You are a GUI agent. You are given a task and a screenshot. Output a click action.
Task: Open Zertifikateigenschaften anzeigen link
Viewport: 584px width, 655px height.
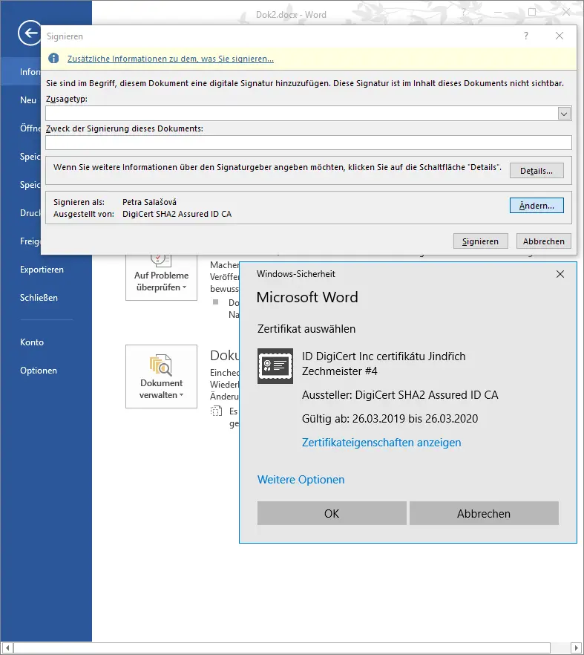click(381, 443)
